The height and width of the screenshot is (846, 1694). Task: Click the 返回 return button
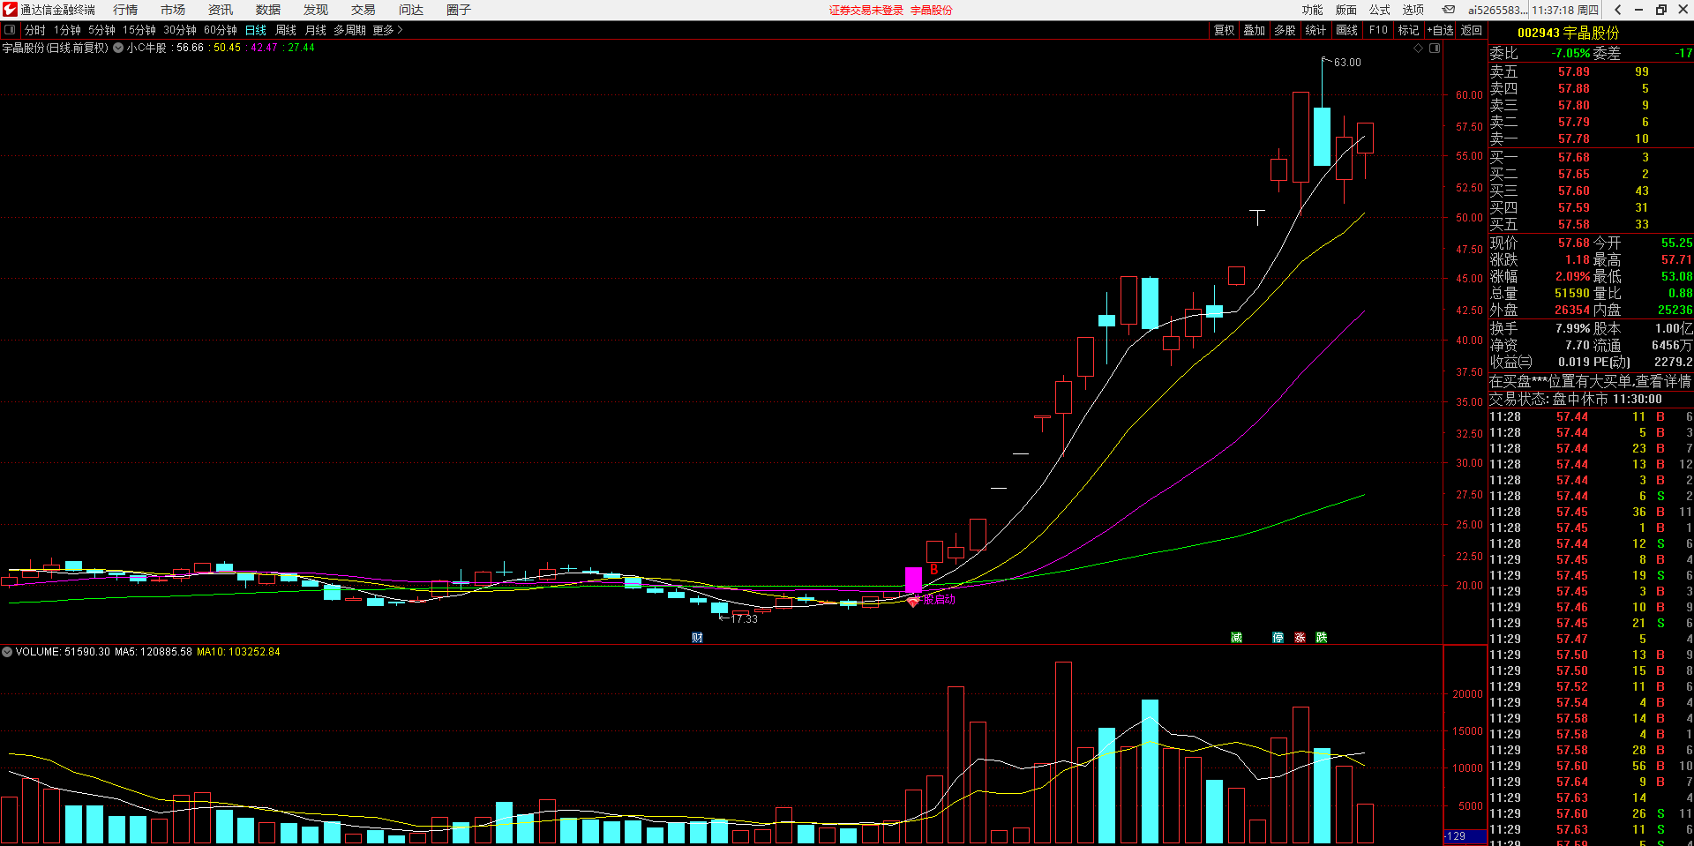coord(1472,30)
